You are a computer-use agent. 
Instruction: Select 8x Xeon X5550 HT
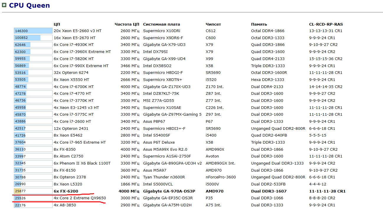71,79
